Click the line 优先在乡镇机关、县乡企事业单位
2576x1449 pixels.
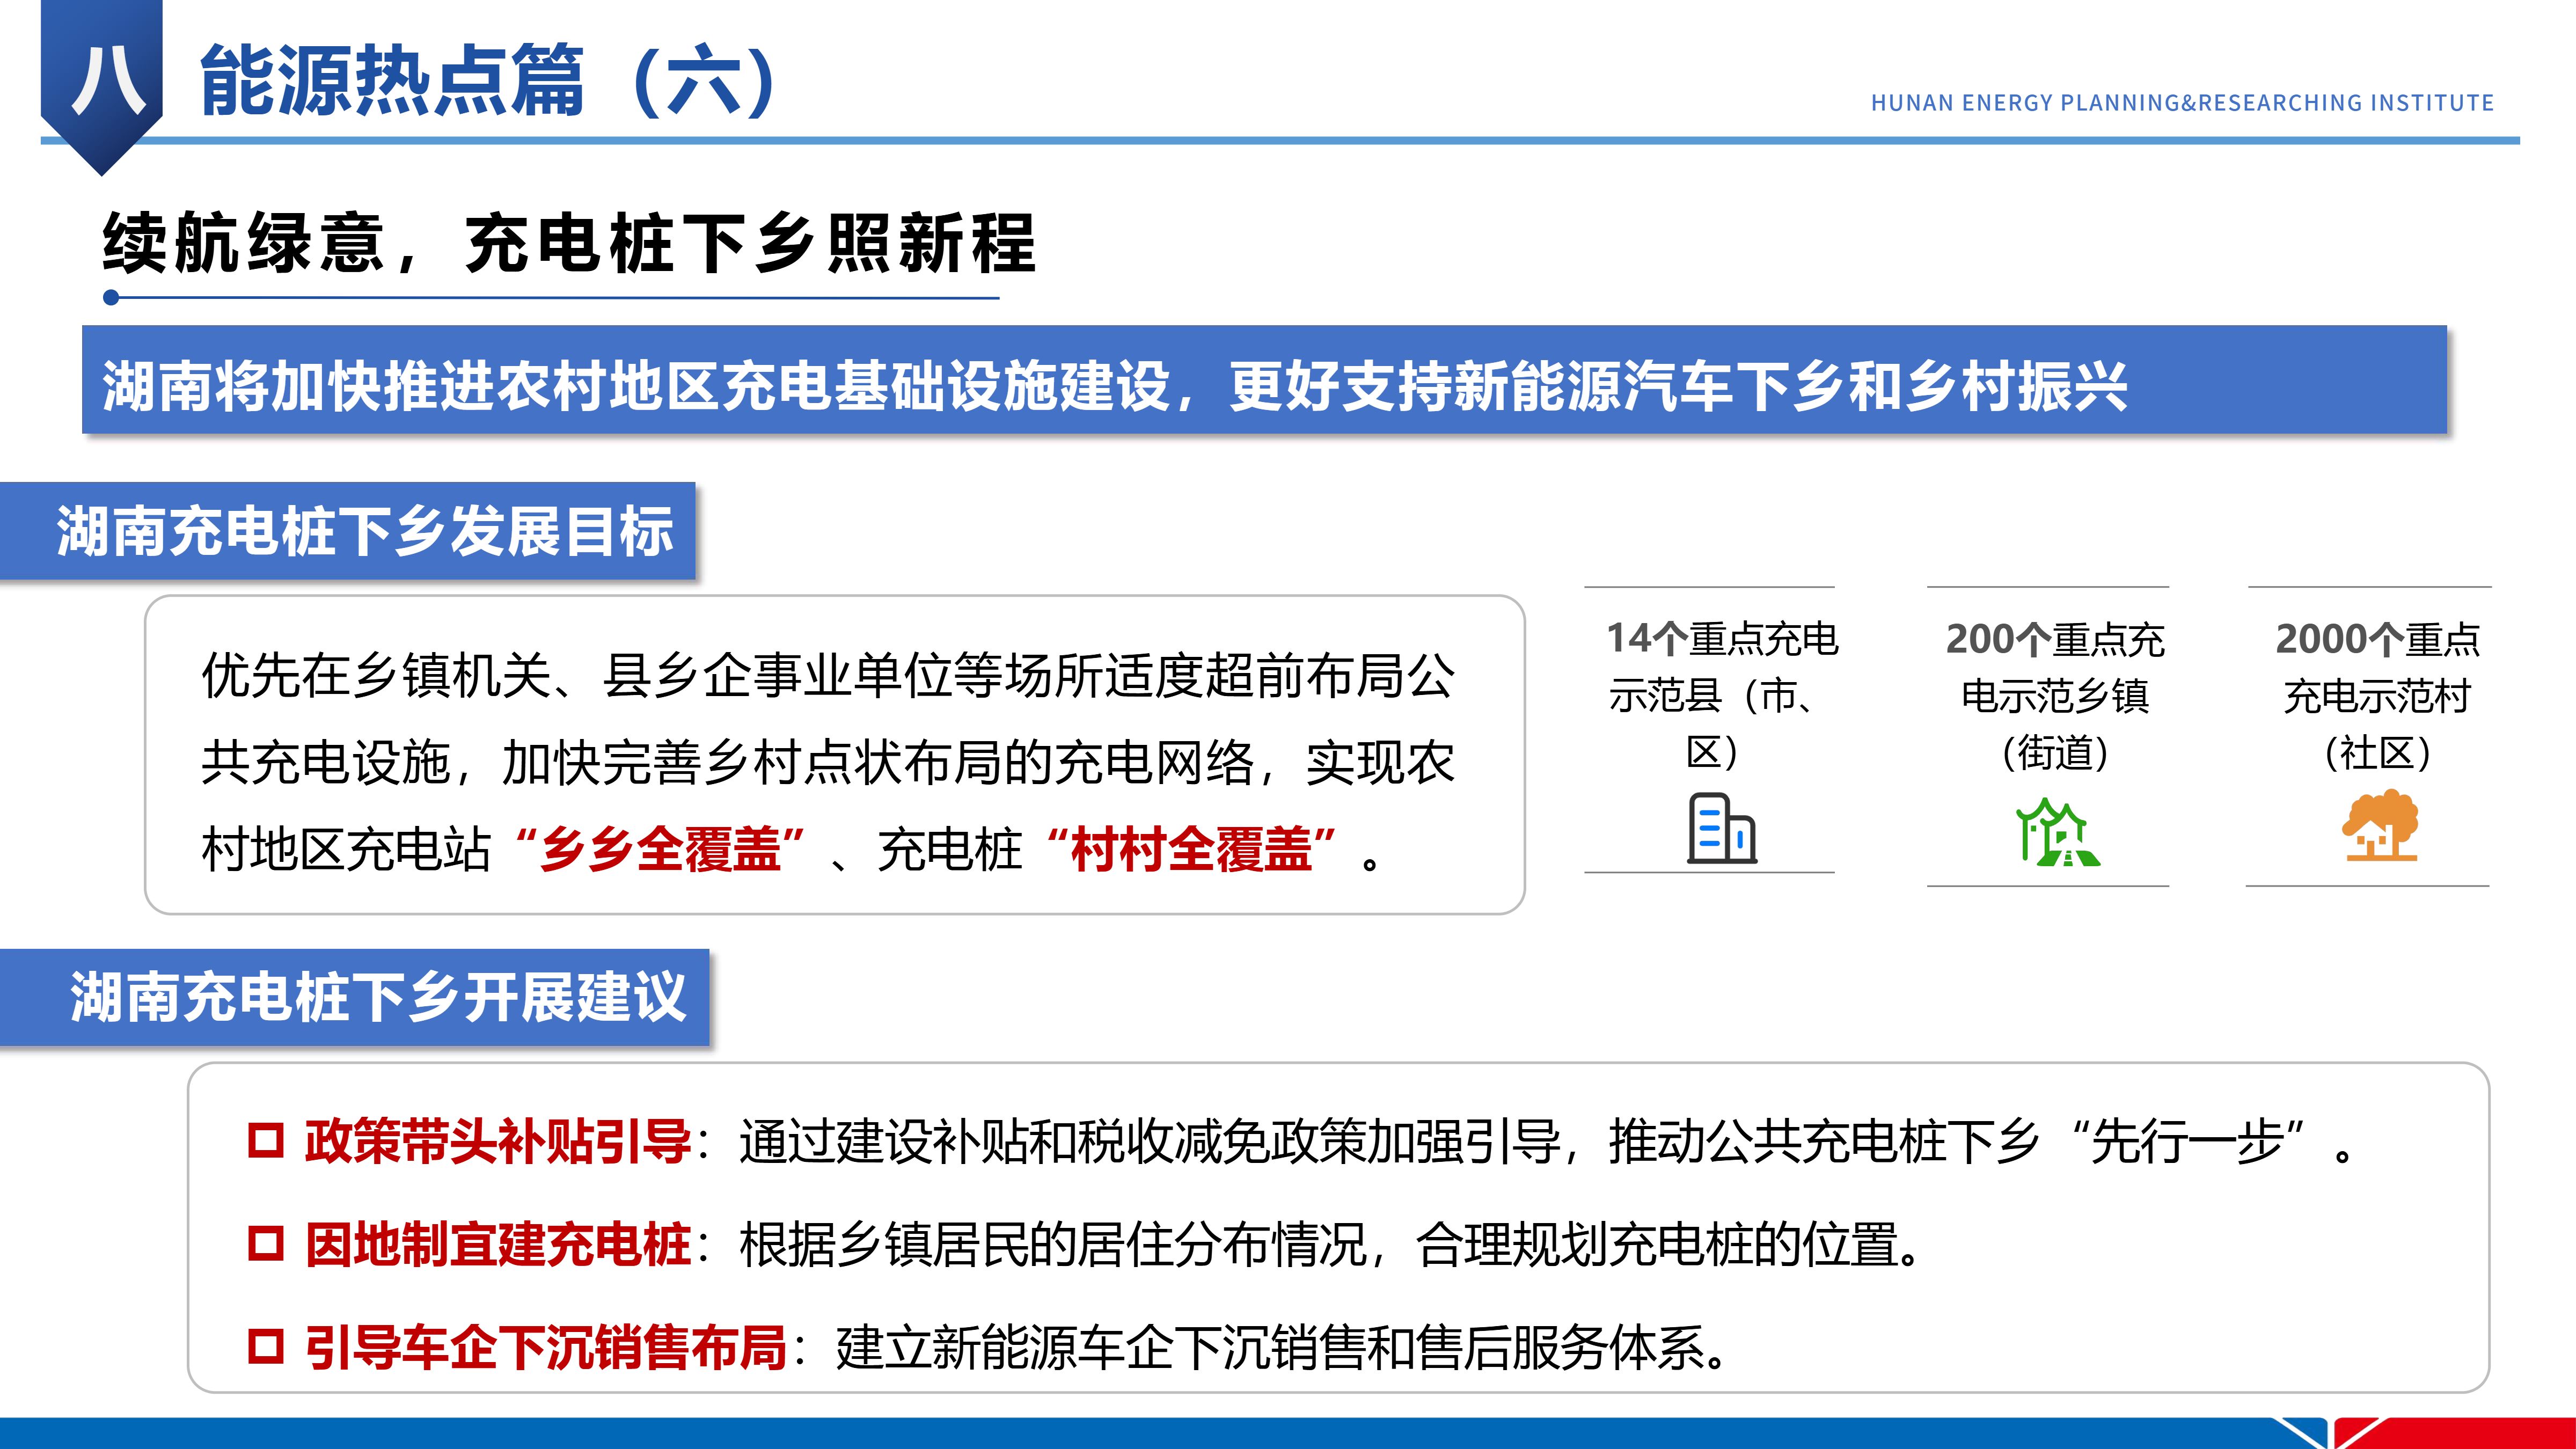pos(828,676)
